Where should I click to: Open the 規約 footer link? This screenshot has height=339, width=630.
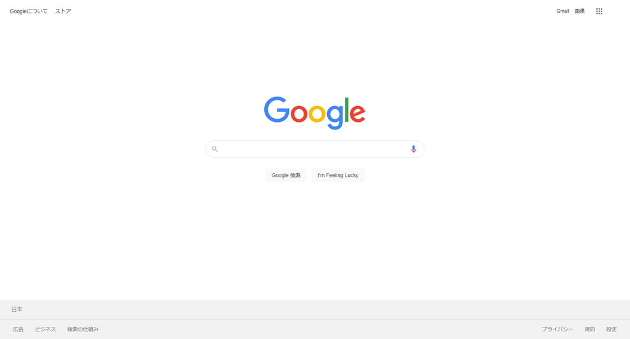pyautogui.click(x=590, y=329)
